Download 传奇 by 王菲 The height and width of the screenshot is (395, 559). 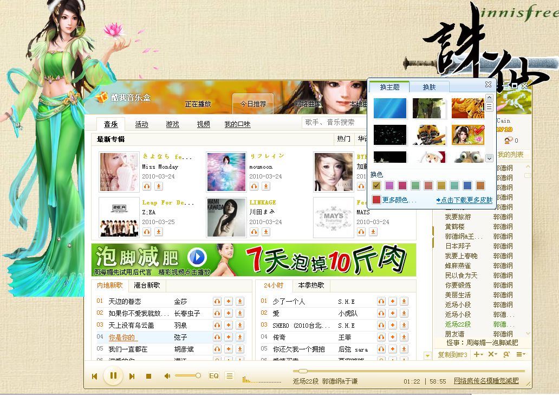pyautogui.click(x=404, y=337)
